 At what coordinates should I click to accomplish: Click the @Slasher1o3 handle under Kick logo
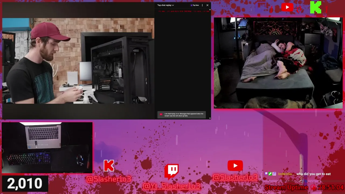pos(109,179)
